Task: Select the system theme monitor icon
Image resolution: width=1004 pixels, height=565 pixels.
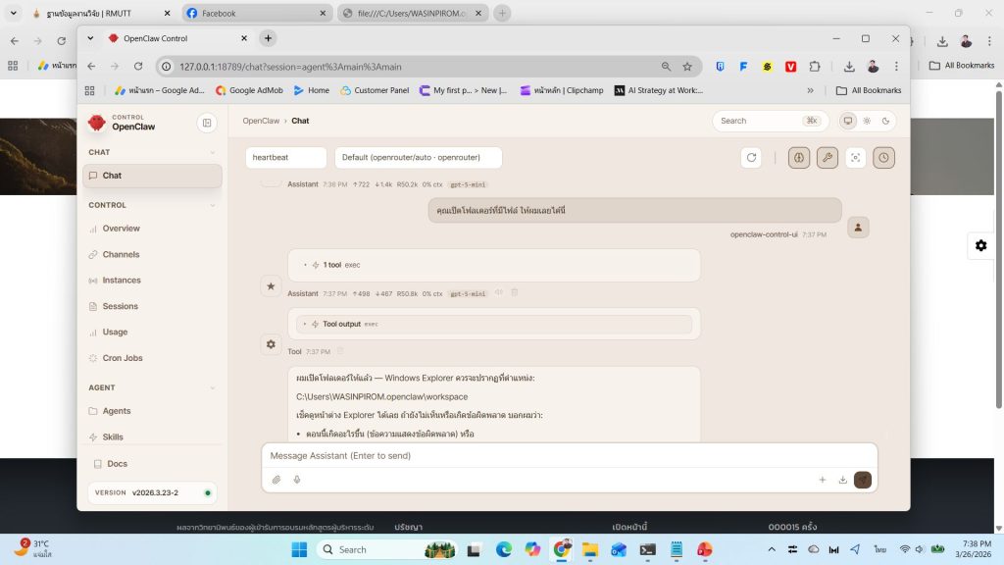Action: 847,121
